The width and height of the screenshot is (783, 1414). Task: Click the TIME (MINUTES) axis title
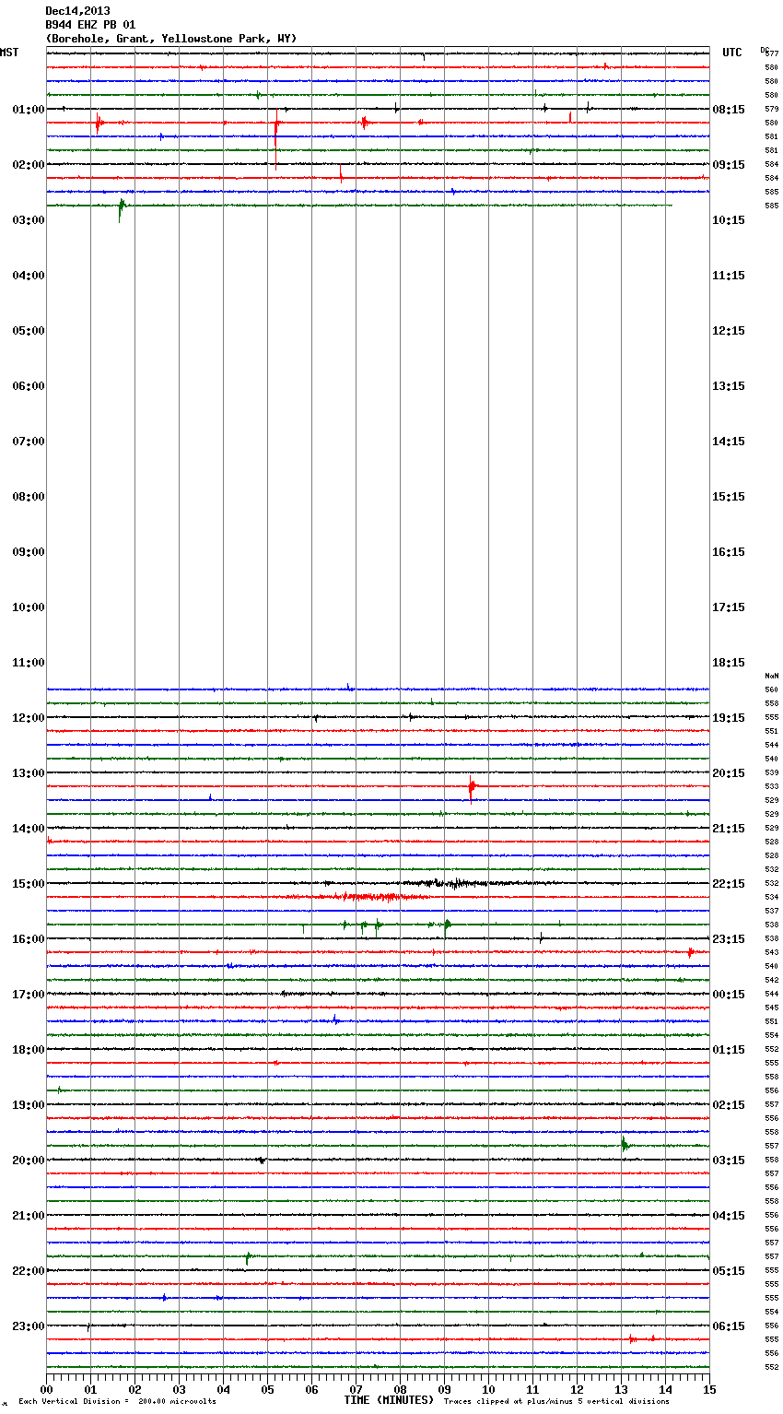389,1400
